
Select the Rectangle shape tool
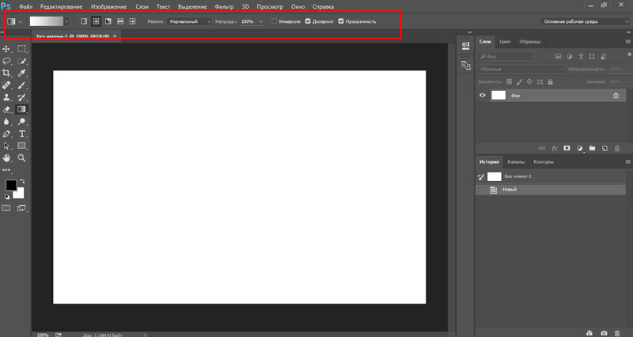tap(21, 146)
